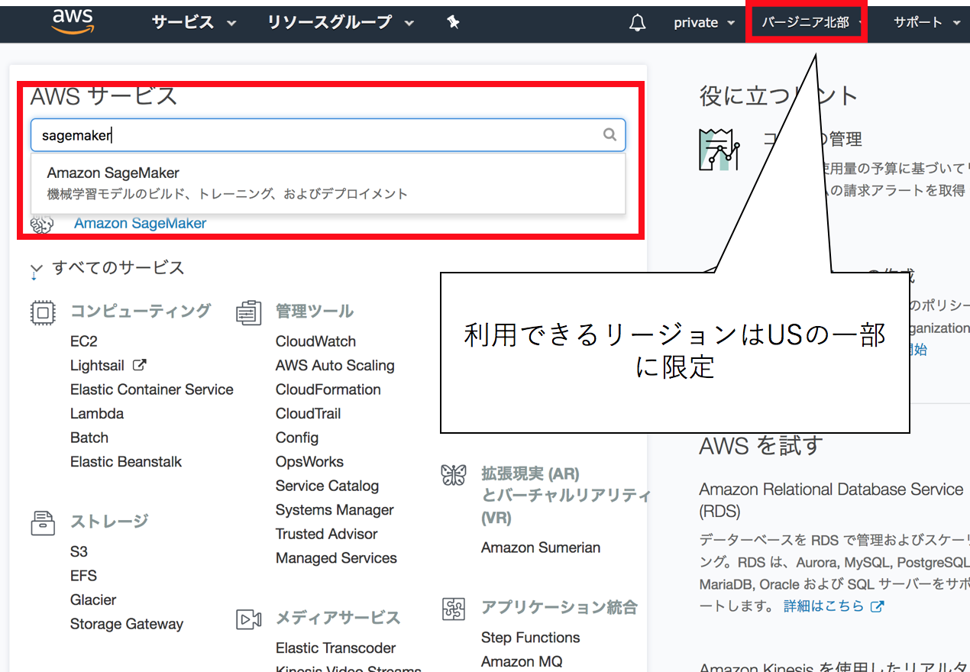Click the external icon beside 詳細はこちら
The width and height of the screenshot is (970, 672).
877,606
